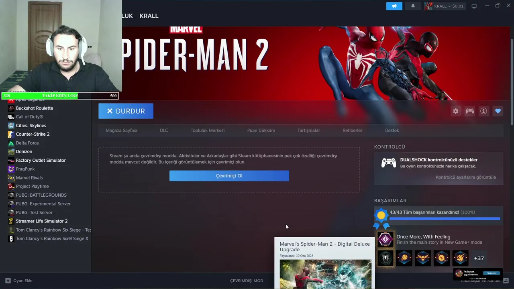Click the Counter-Strike 2 game icon
The width and height of the screenshot is (514, 289).
click(11, 134)
